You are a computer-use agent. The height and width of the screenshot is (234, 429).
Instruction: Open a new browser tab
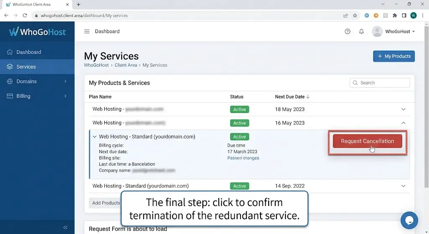click(78, 4)
